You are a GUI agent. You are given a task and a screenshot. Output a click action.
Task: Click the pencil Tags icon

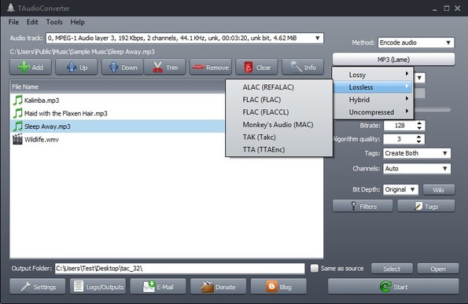pyautogui.click(x=418, y=206)
